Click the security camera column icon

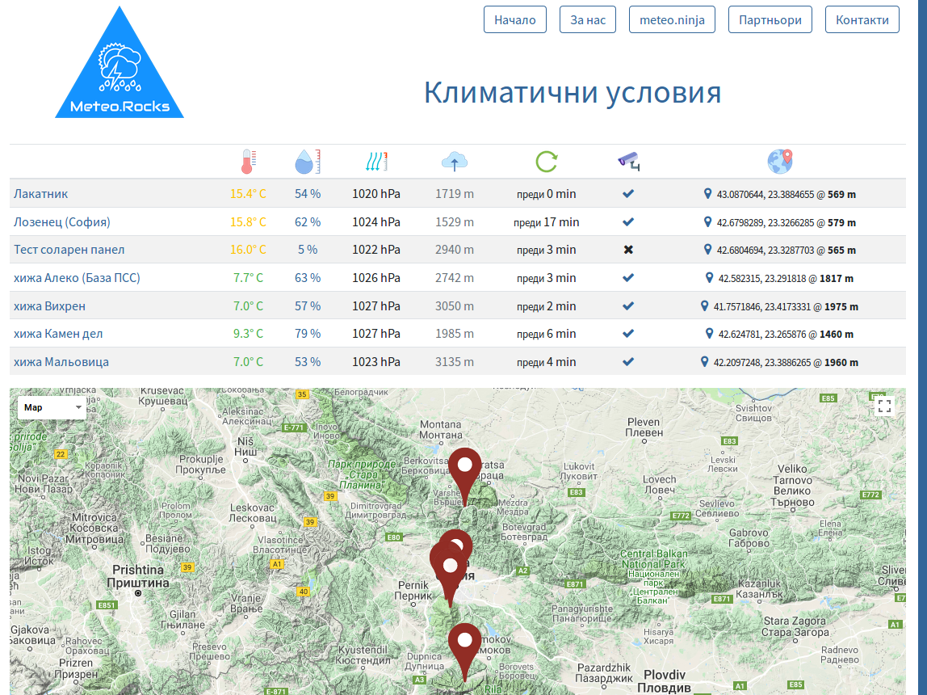(628, 162)
